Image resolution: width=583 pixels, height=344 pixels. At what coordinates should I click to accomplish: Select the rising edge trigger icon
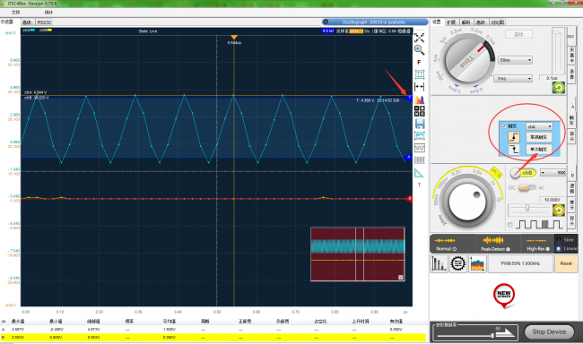(x=514, y=137)
